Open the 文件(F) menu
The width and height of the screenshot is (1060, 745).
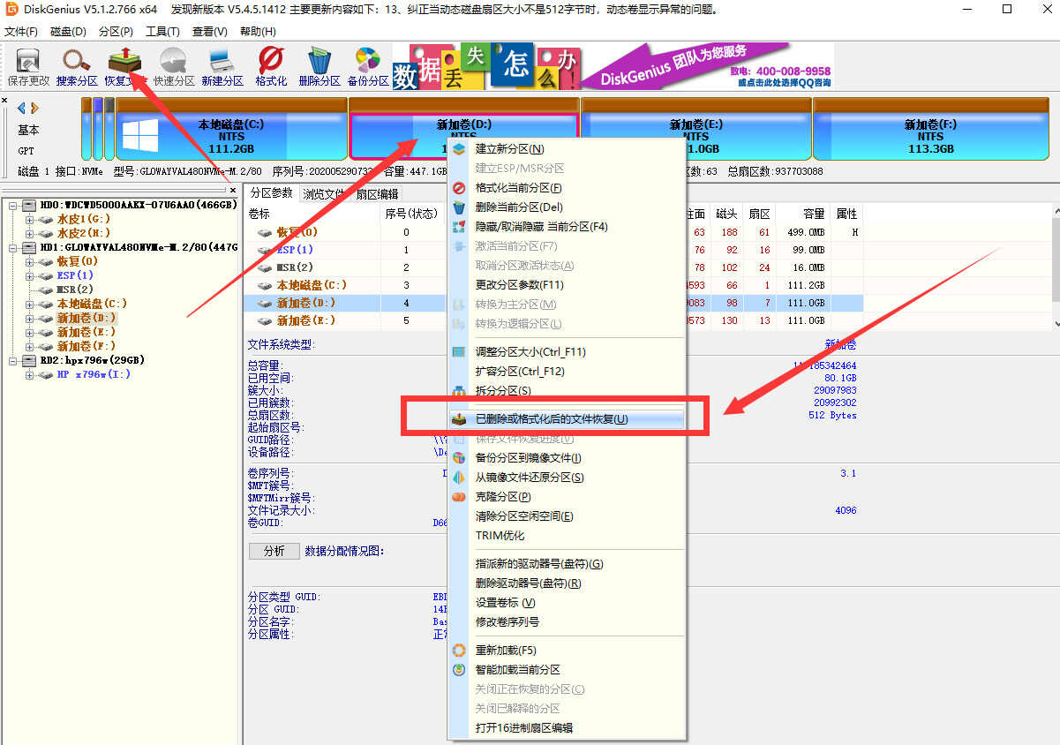click(21, 32)
